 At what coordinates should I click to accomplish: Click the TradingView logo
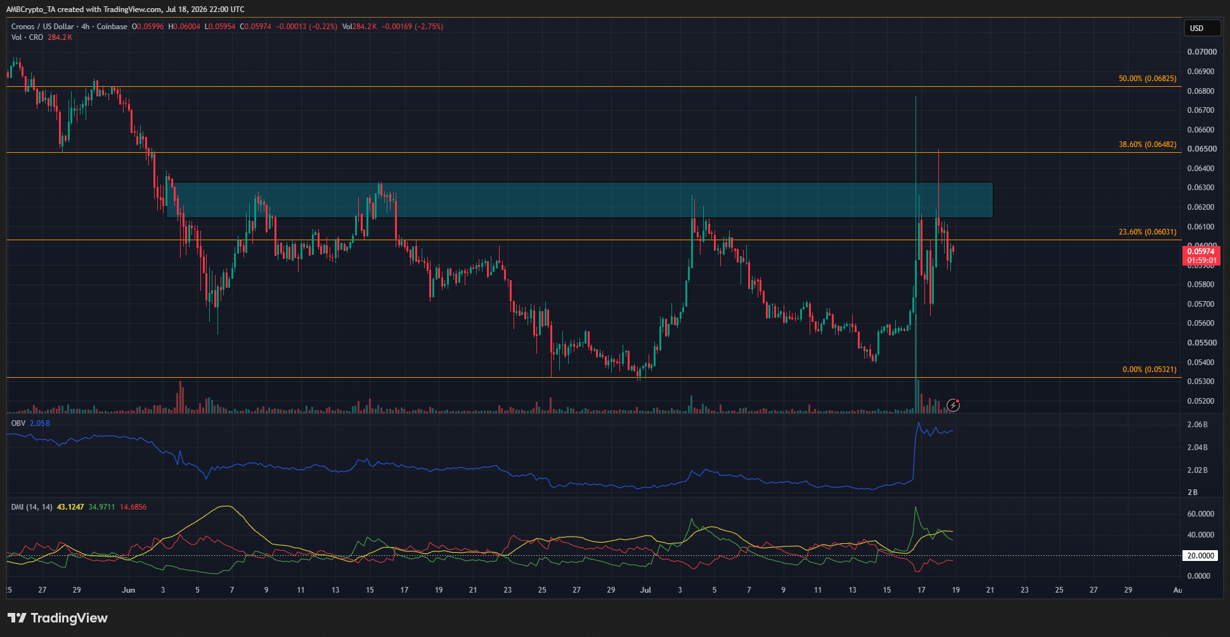58,618
